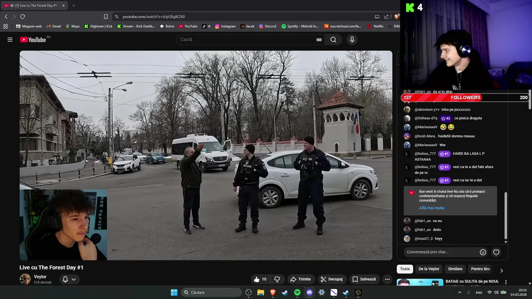Follow the Află mai multe link
This screenshot has height=299, width=532.
pyautogui.click(x=431, y=208)
